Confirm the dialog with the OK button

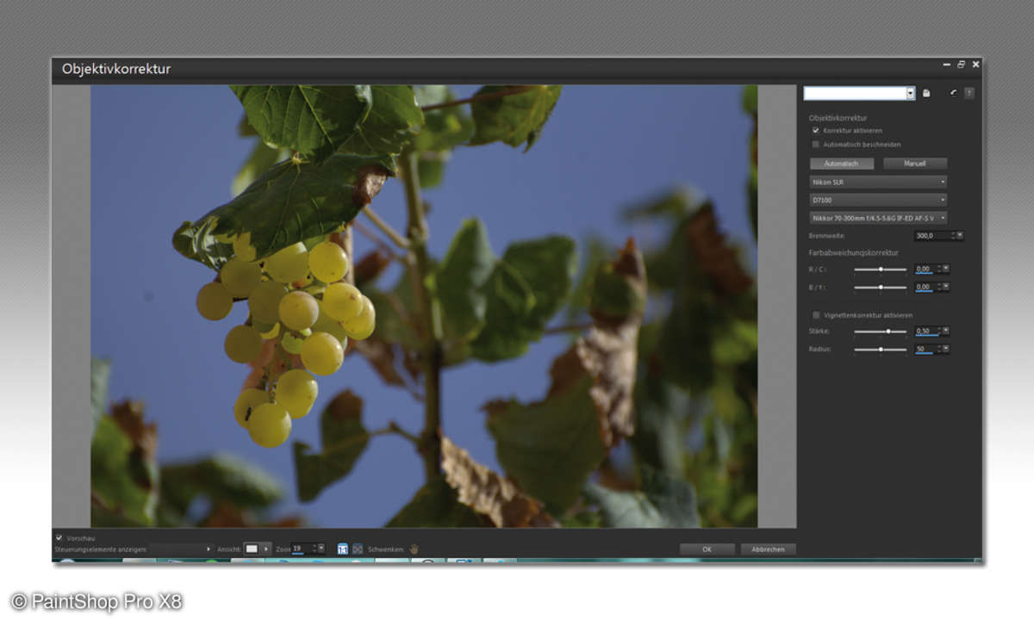(707, 549)
